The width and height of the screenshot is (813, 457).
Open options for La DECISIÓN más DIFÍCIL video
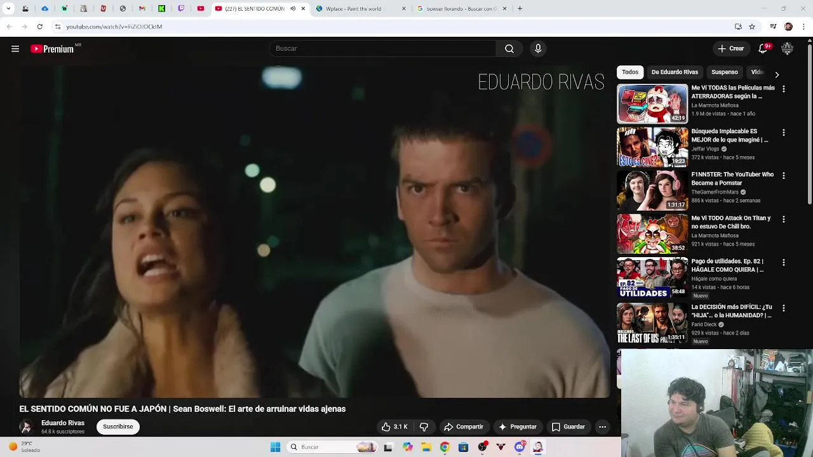coord(784,308)
